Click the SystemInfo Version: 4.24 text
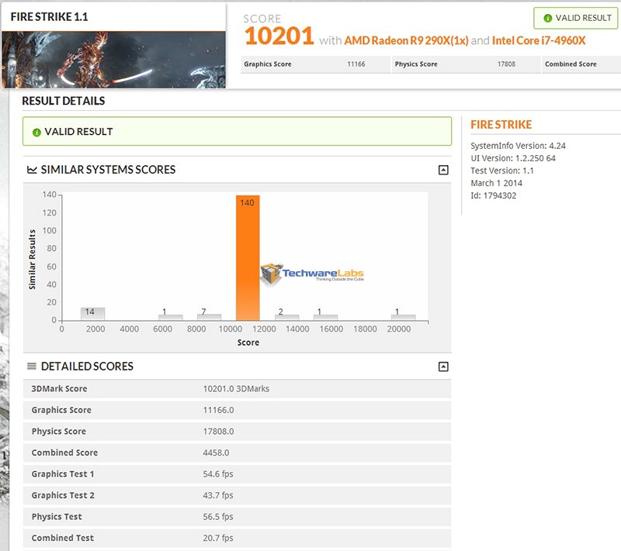621x551 pixels. [x=518, y=146]
